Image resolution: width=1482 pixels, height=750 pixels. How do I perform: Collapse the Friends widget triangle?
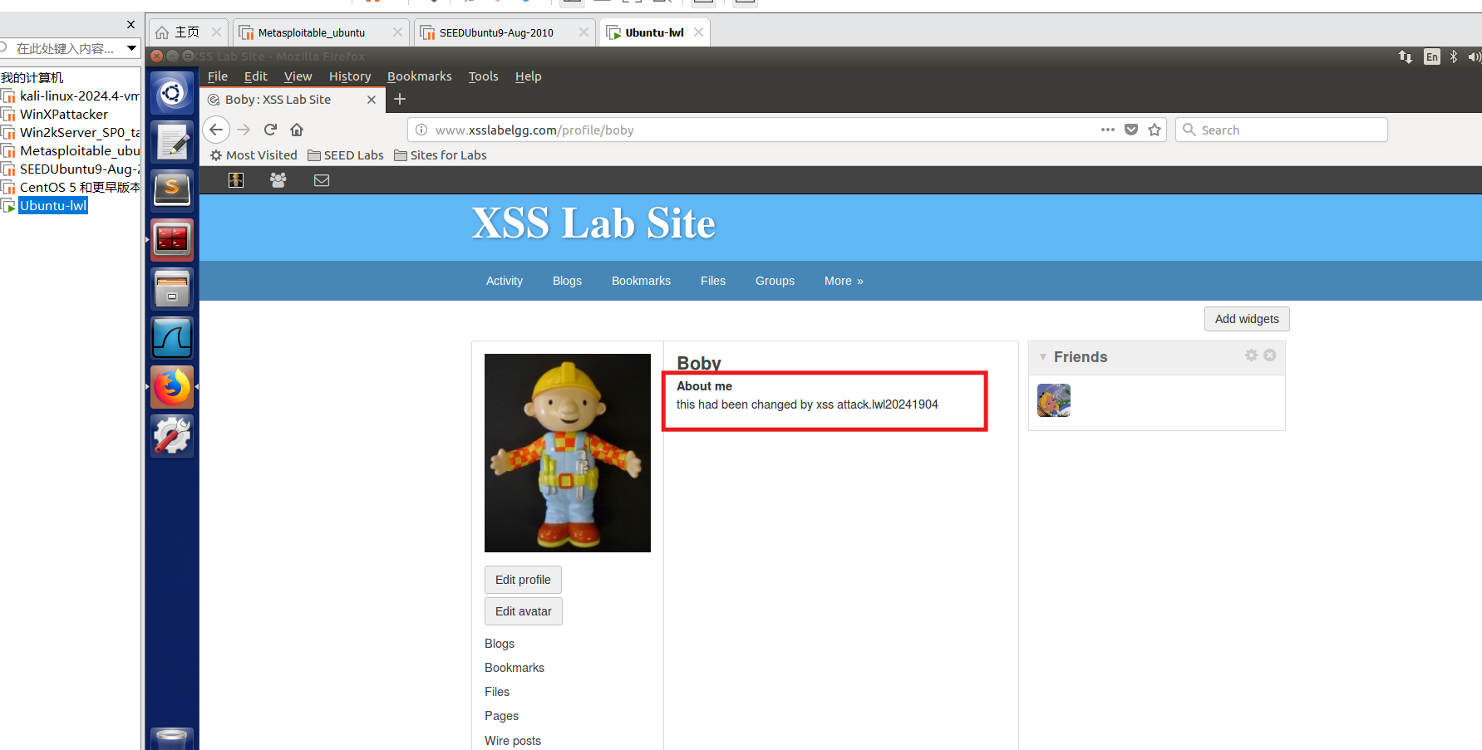1043,357
